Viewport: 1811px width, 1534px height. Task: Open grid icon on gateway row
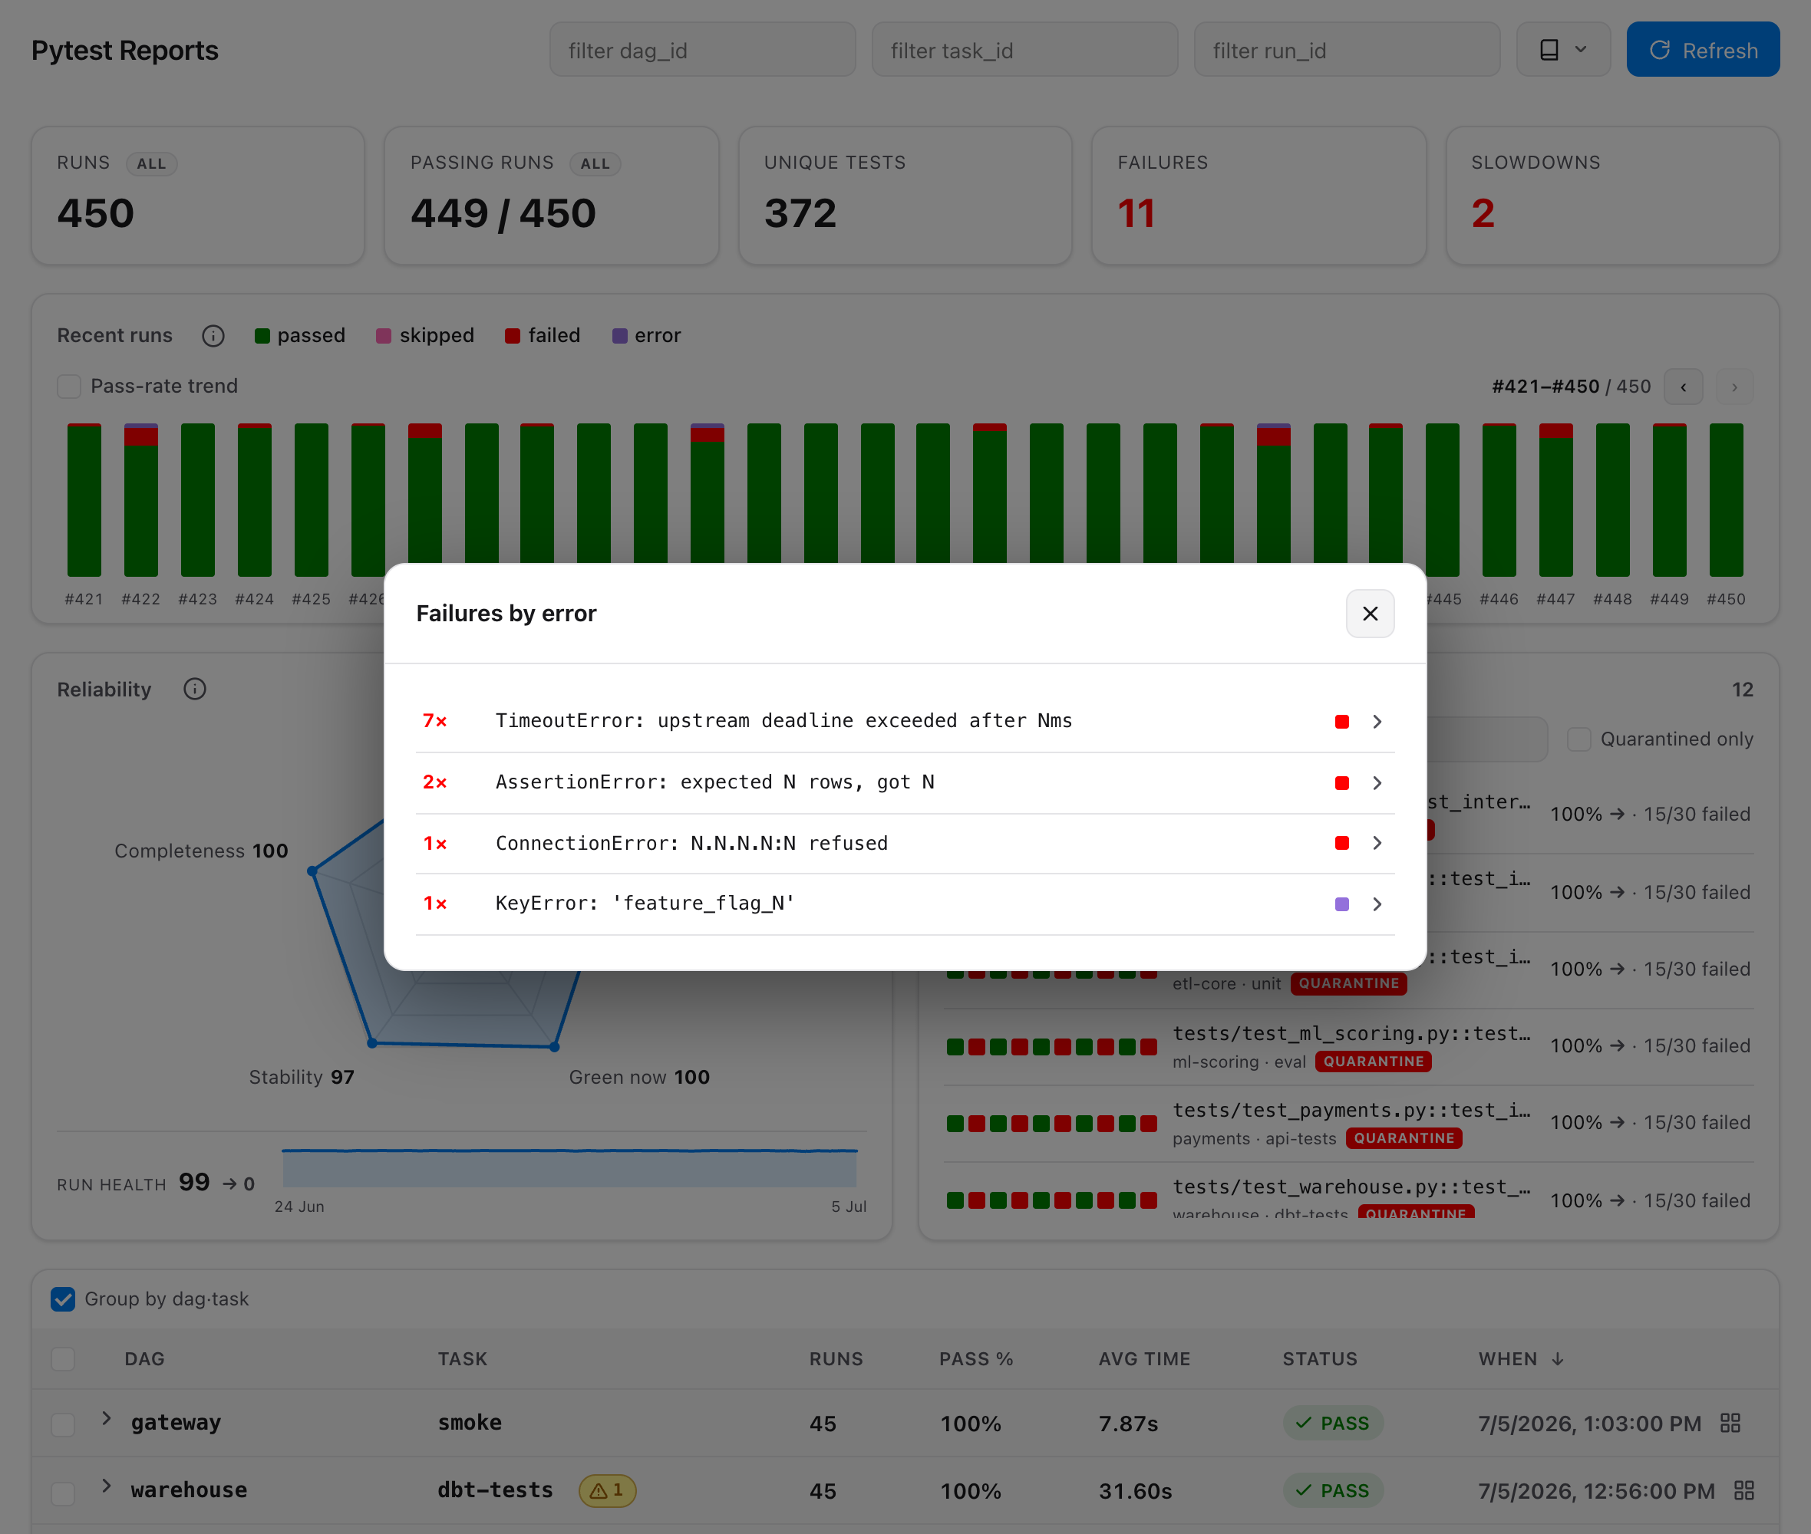click(1730, 1424)
